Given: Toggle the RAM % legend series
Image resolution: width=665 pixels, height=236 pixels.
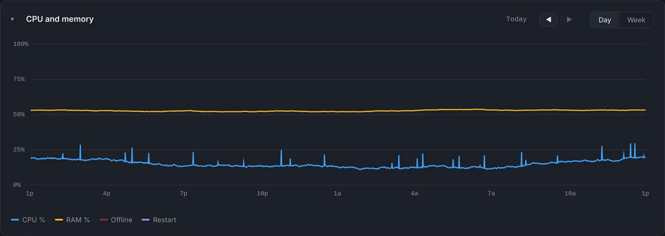Looking at the screenshot, I should (72, 220).
